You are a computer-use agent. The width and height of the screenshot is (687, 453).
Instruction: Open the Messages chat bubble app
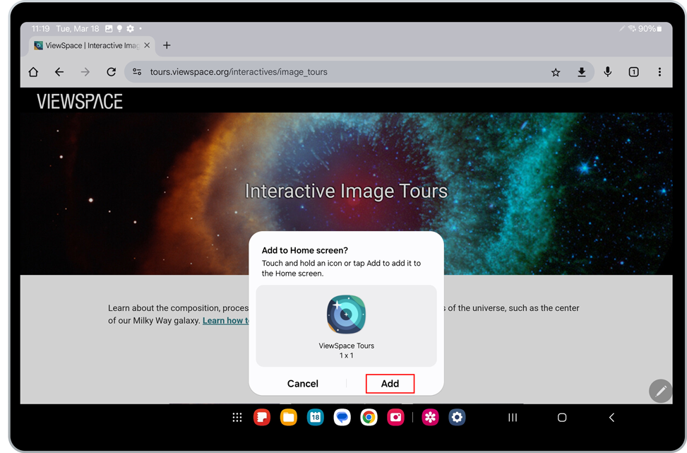tap(342, 418)
